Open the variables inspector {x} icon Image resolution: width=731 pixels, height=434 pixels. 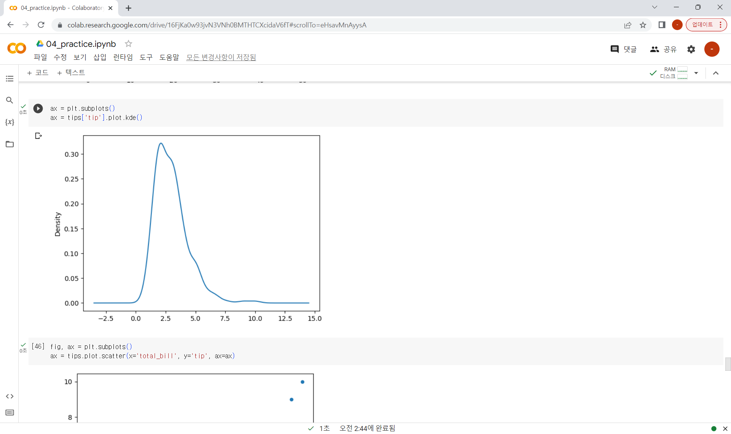coord(10,122)
